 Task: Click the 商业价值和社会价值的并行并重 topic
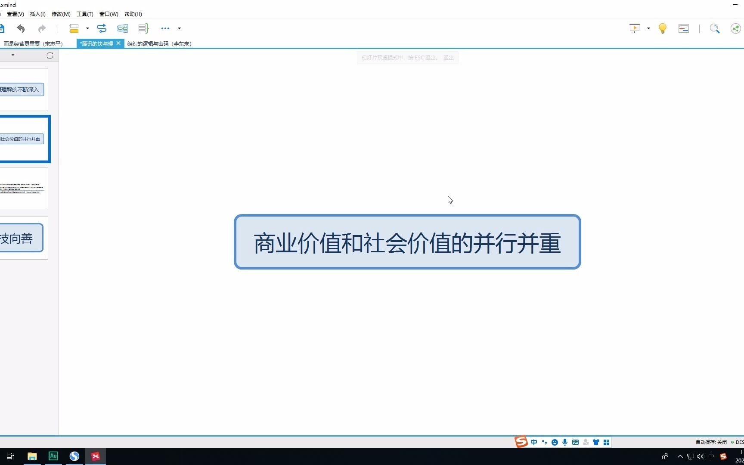(x=407, y=242)
